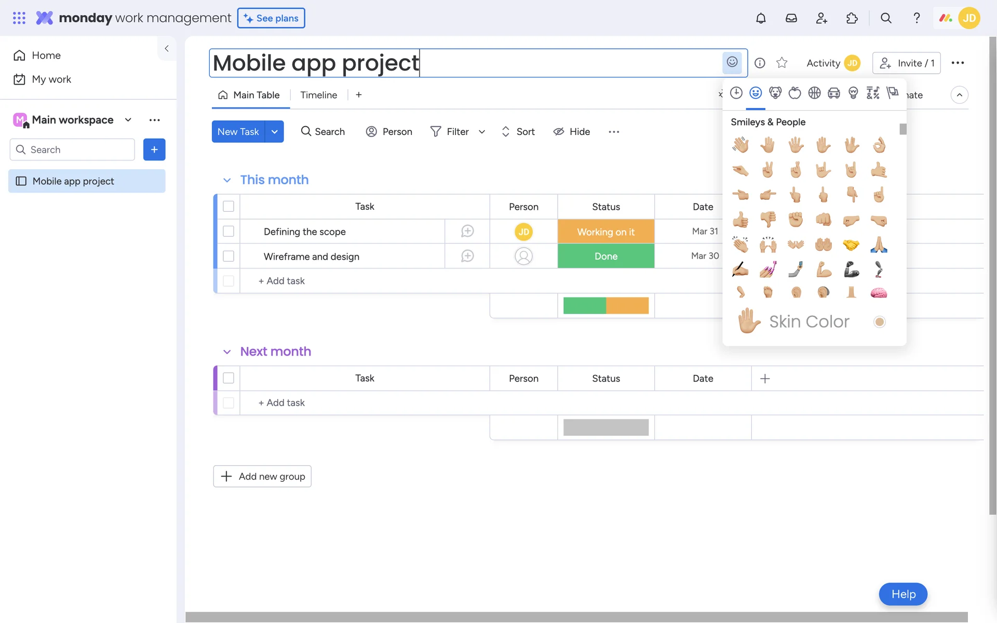This screenshot has height=623, width=997.
Task: Select the Animals & Nature emoji category
Action: tap(775, 93)
